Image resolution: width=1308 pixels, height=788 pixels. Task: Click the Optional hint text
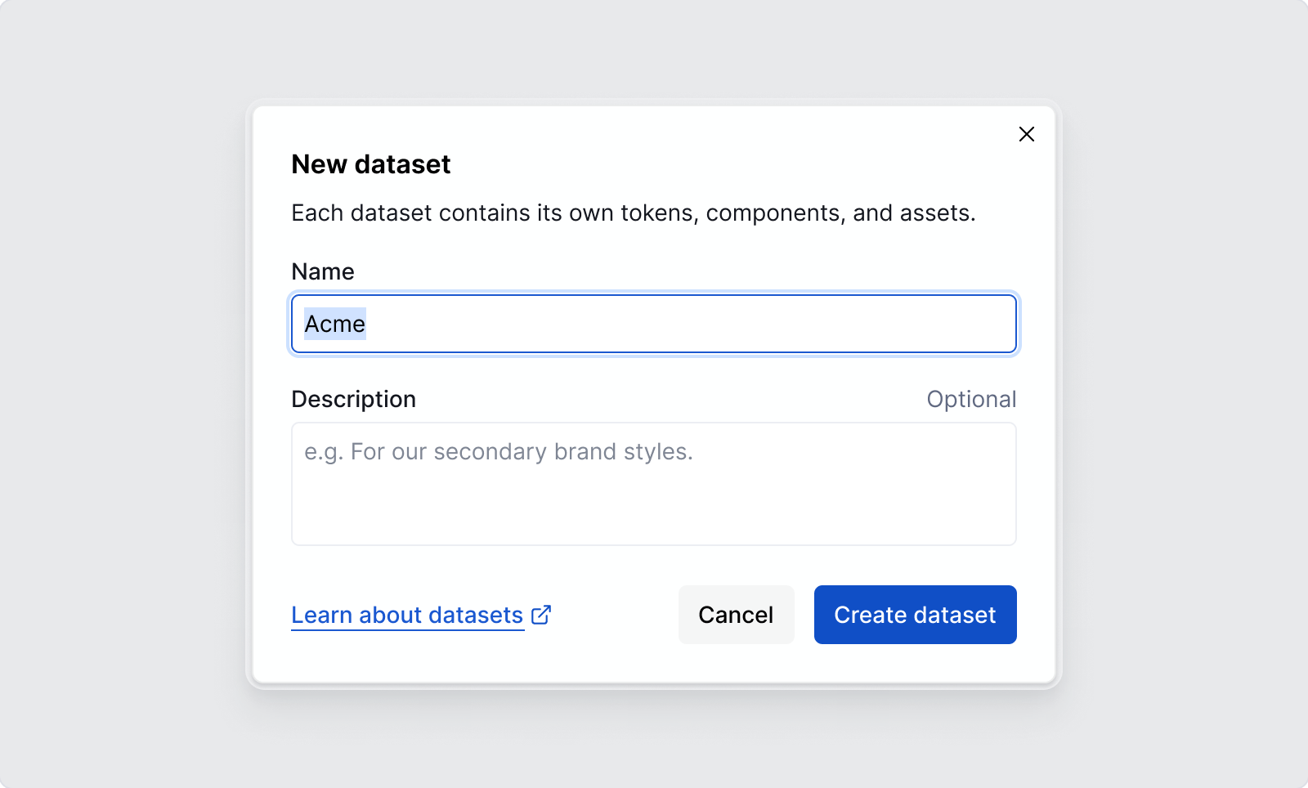[971, 399]
